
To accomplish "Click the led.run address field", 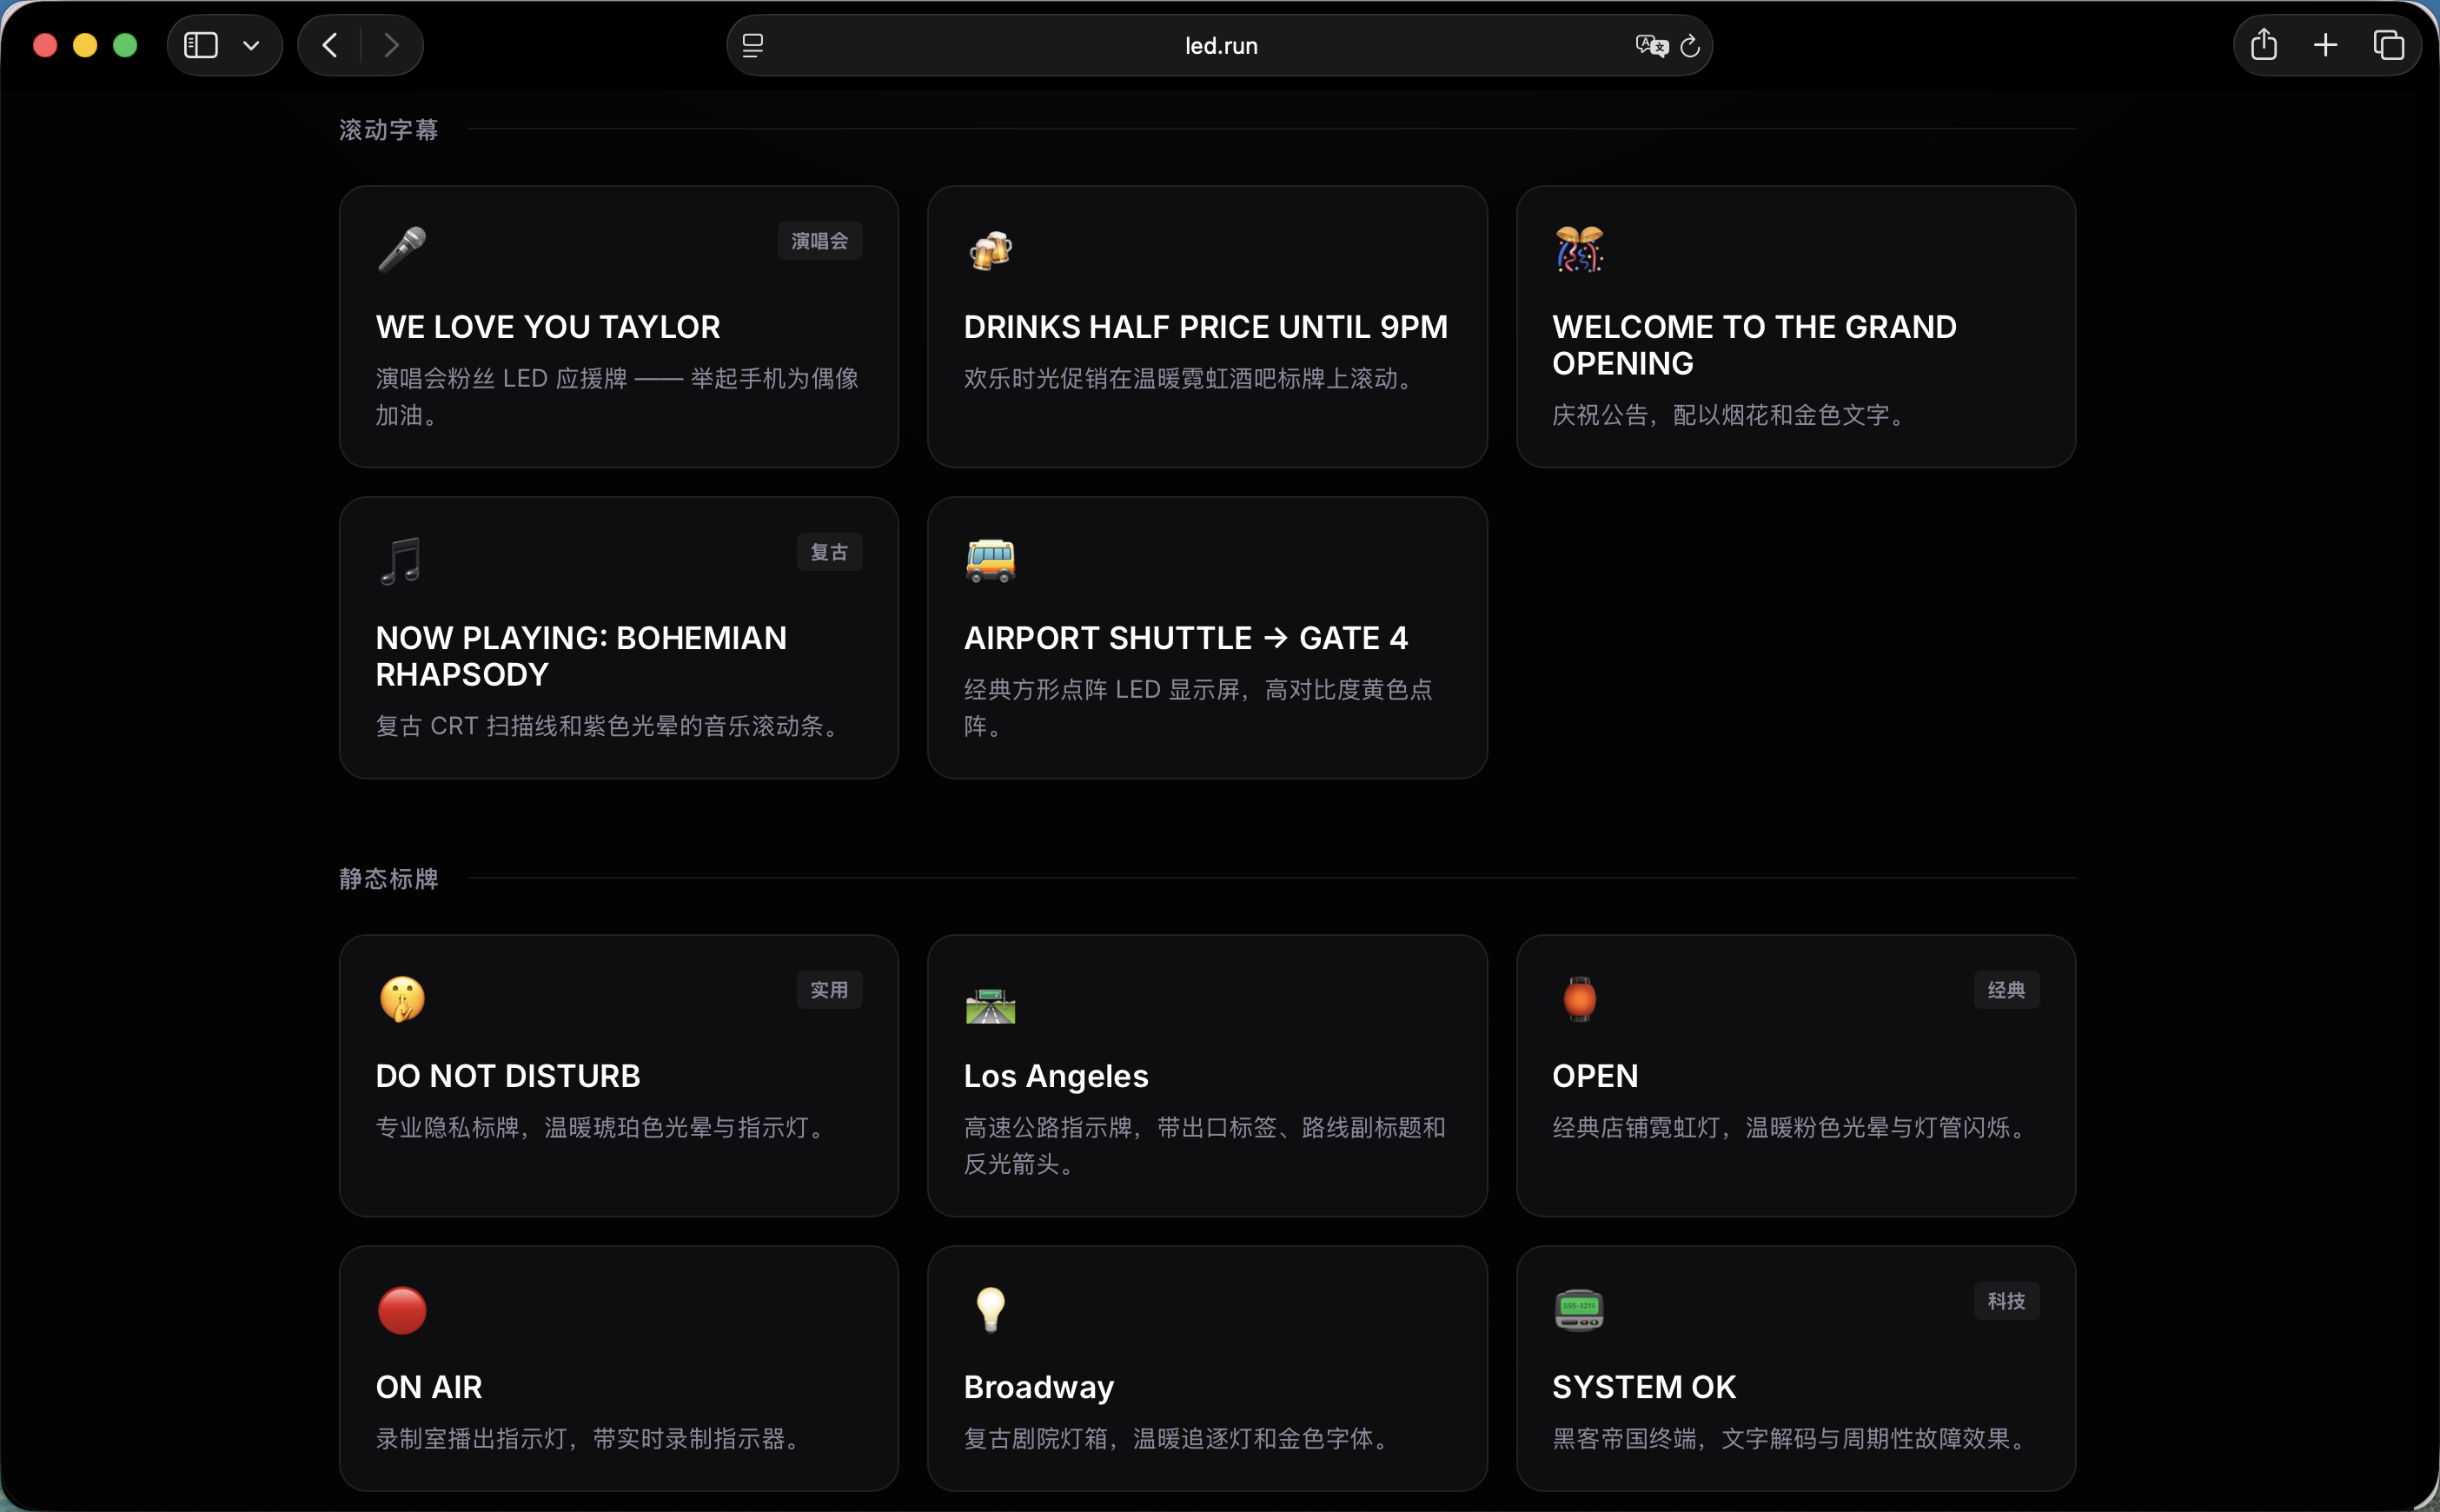I will pos(1220,45).
